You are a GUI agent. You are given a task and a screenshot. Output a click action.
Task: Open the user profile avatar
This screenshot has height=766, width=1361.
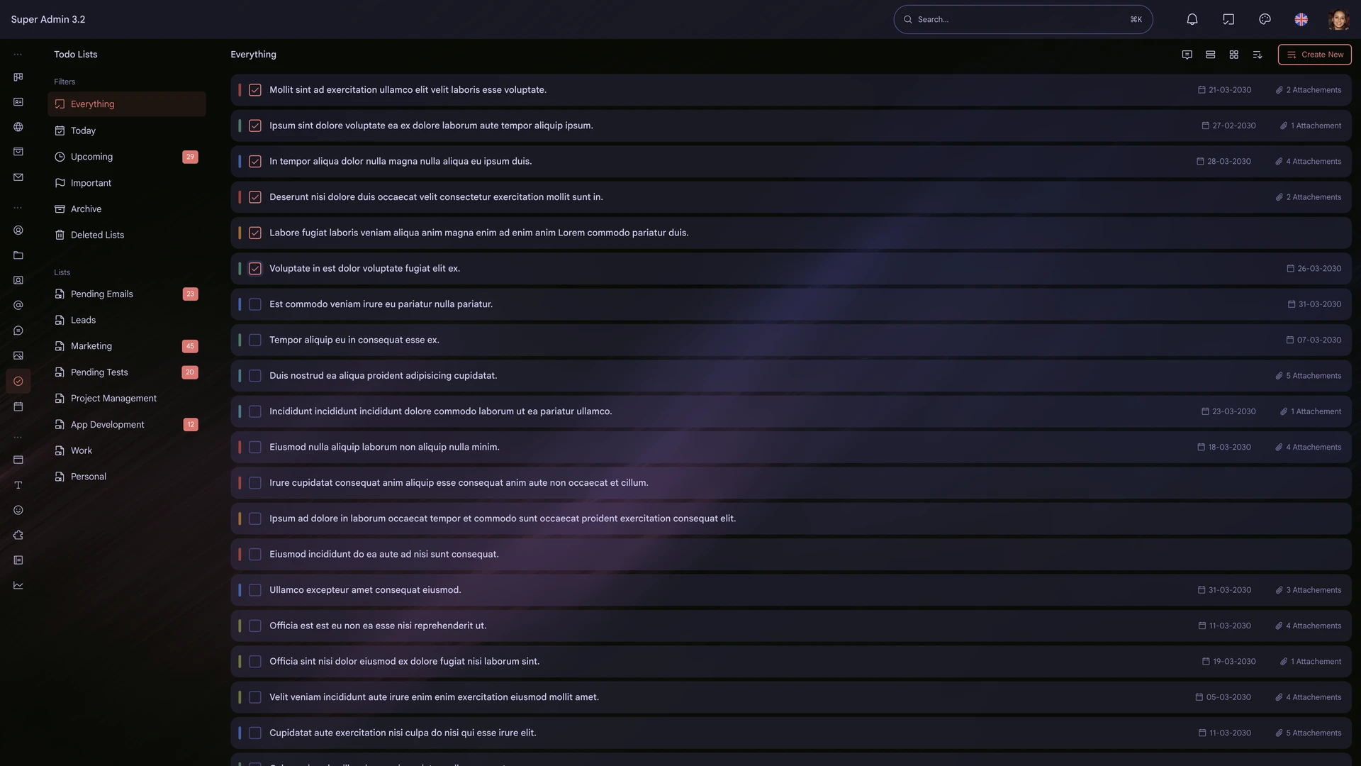(1338, 19)
